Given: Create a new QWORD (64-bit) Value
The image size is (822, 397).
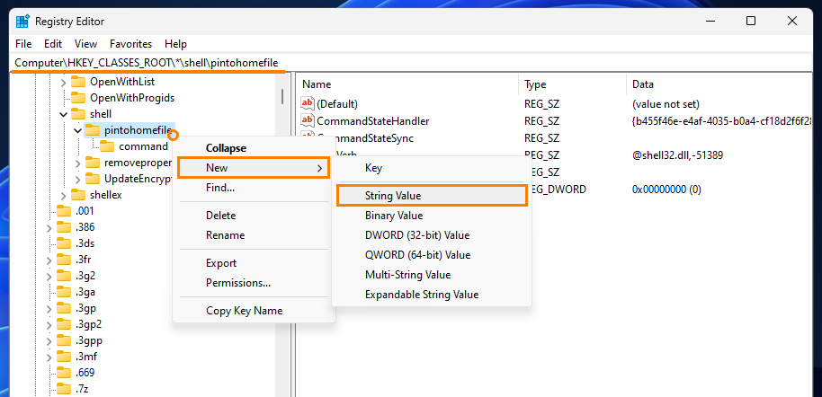Looking at the screenshot, I should point(432,255).
